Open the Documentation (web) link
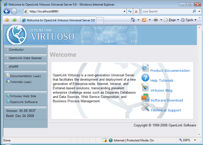Image resolution: width=203 pixels, height=145 pixels. click(26, 76)
